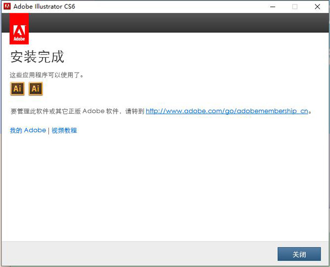Click the 这些应用程序可以使用了 text

pyautogui.click(x=46, y=75)
